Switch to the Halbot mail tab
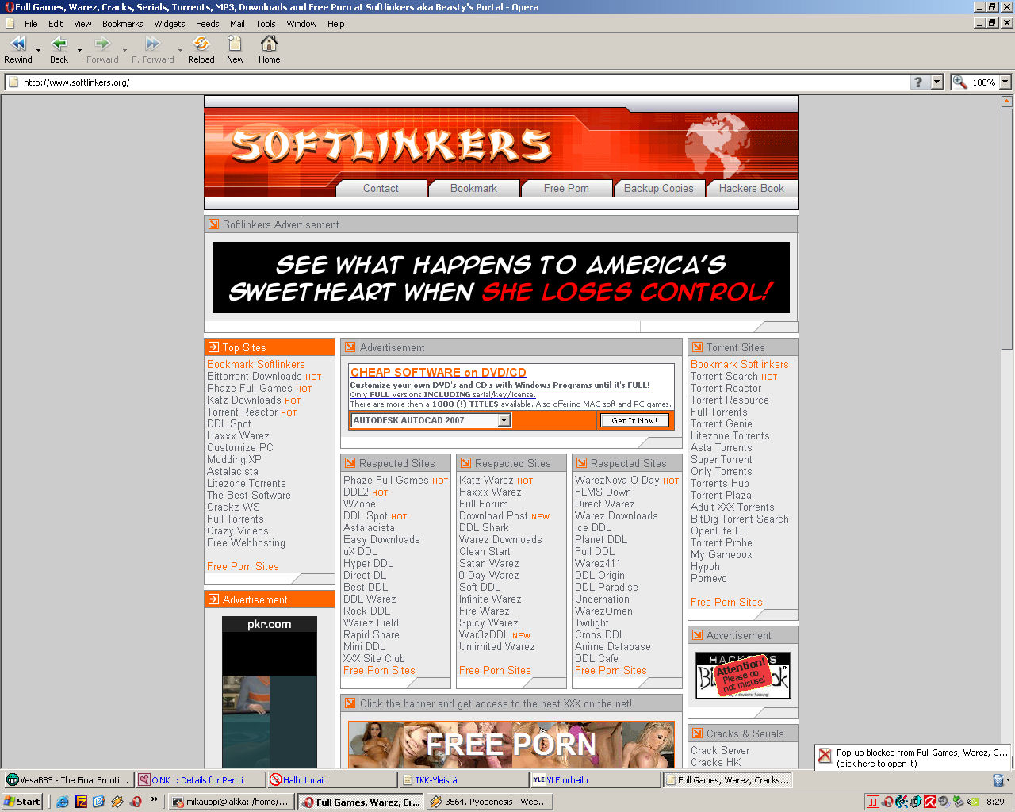This screenshot has width=1015, height=812. [x=331, y=780]
